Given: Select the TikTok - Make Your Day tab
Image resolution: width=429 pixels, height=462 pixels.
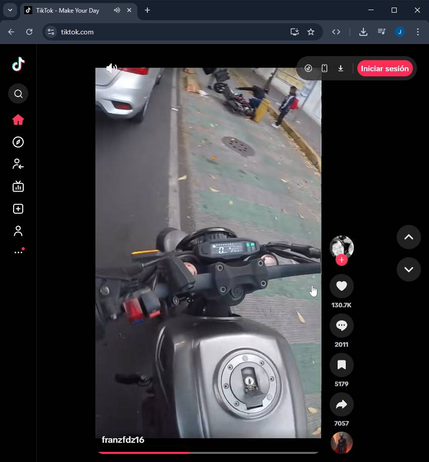Looking at the screenshot, I should point(68,10).
